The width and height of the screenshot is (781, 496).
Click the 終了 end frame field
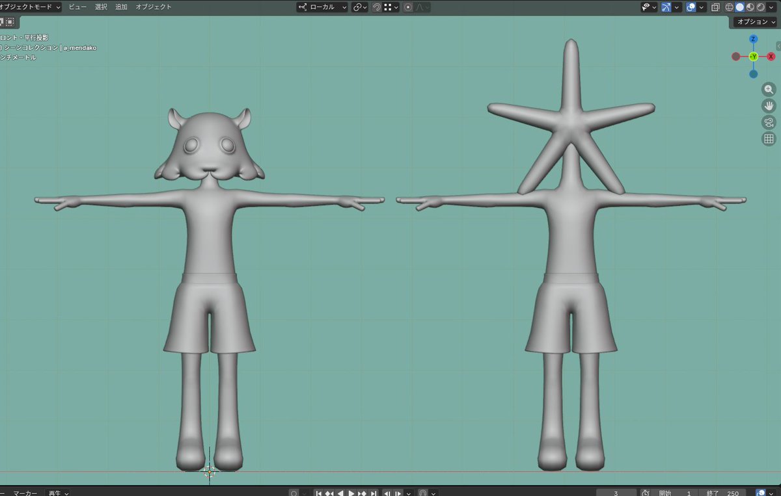(721, 493)
